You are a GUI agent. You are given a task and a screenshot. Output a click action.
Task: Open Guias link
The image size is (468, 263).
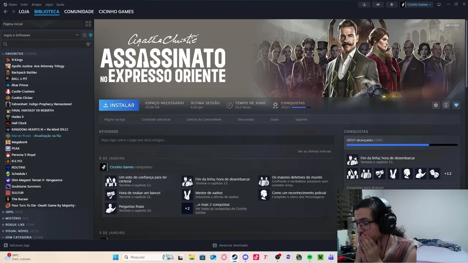[275, 119]
